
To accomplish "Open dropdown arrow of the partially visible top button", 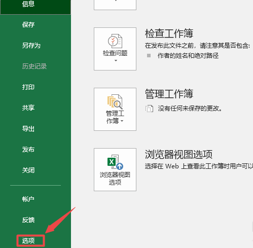I will tap(116, 1).
